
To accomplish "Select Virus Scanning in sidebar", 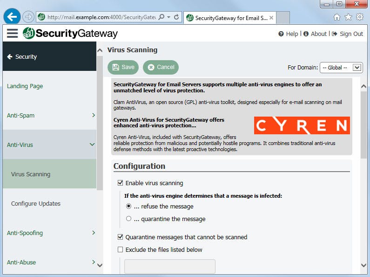I will pyautogui.click(x=49, y=174).
